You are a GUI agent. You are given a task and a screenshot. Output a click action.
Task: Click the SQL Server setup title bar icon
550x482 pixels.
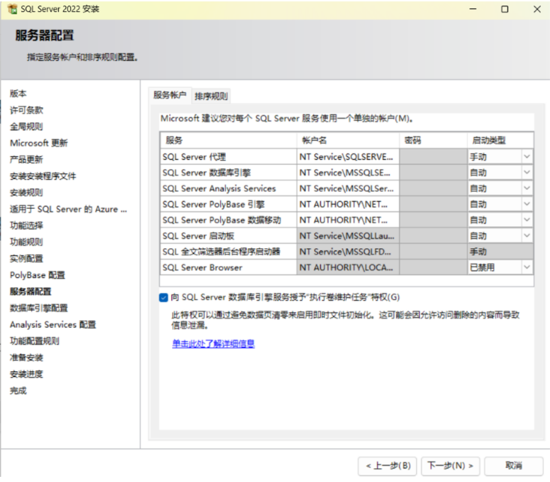click(x=12, y=9)
